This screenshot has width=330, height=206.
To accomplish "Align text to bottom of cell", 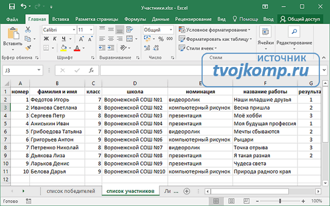I will coord(120,30).
